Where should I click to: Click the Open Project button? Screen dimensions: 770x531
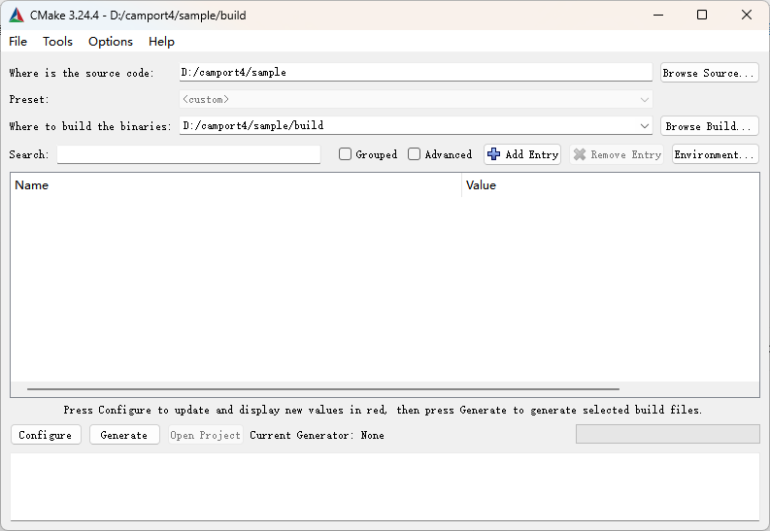click(x=206, y=435)
